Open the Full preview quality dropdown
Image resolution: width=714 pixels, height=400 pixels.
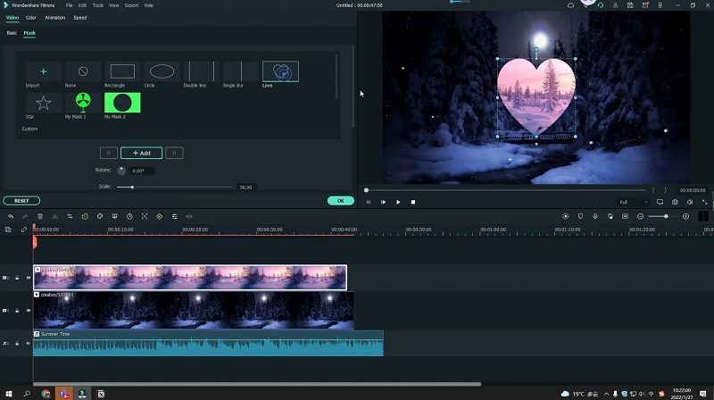point(632,202)
